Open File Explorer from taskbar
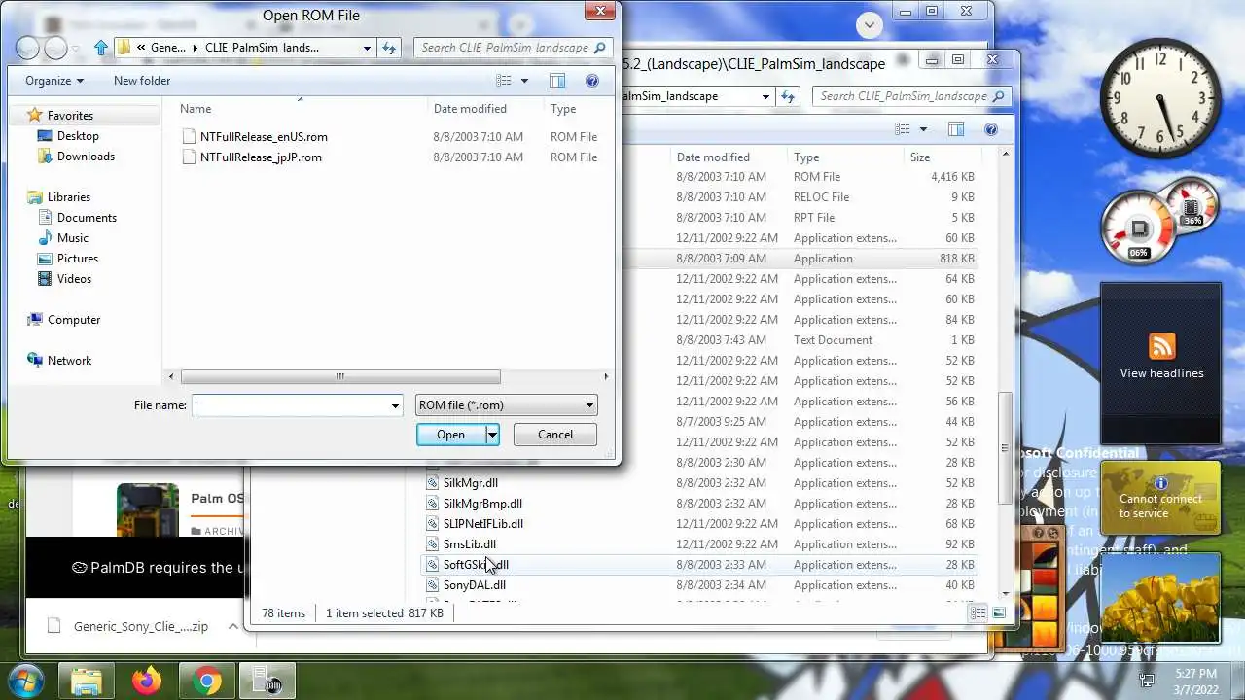 86,681
